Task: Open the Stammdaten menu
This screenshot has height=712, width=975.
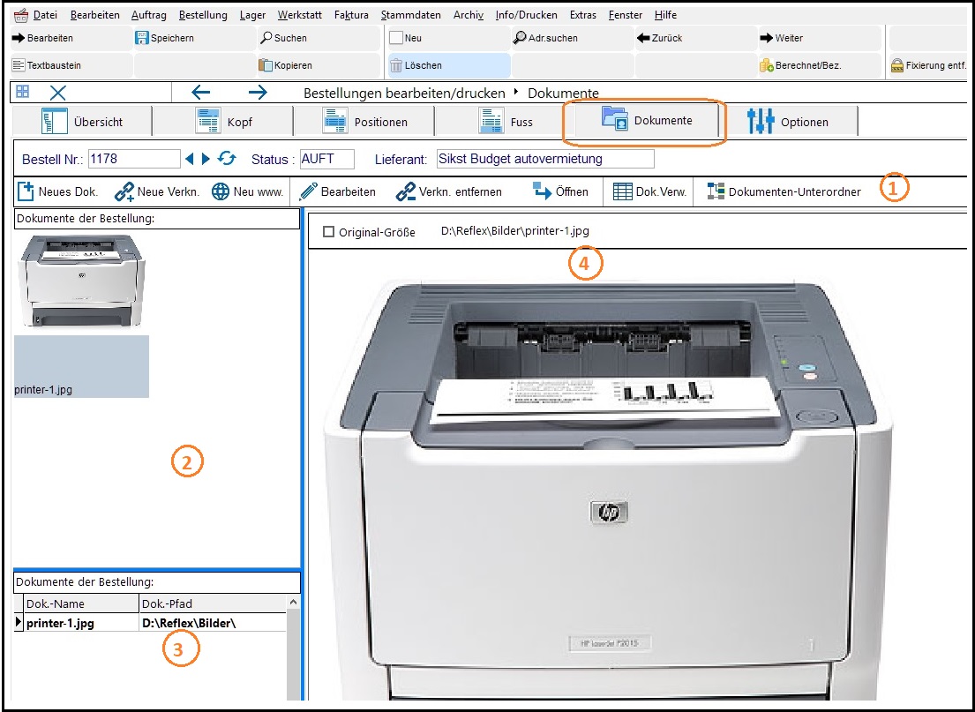Action: coord(410,15)
